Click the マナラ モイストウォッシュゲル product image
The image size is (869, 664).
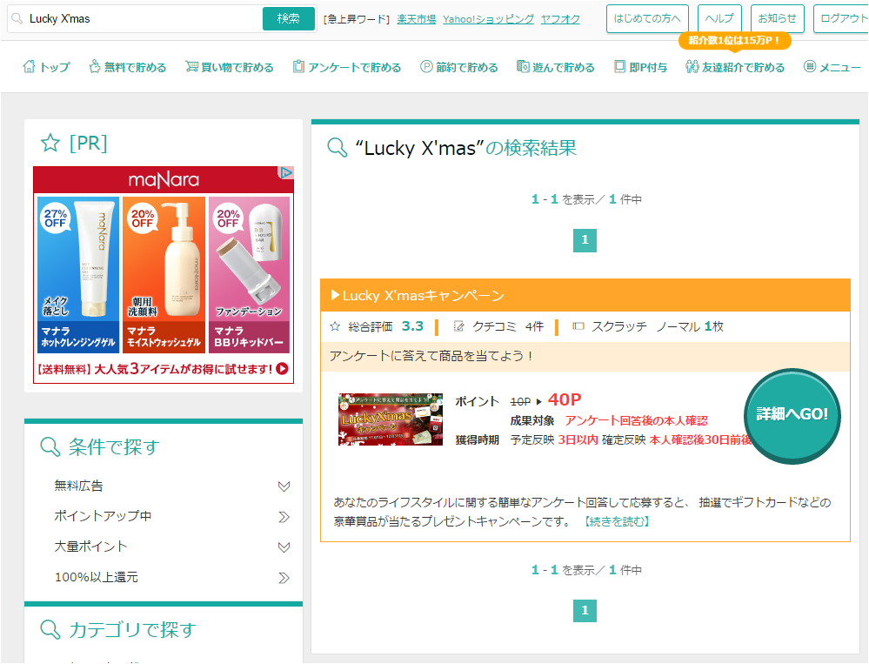[x=164, y=274]
